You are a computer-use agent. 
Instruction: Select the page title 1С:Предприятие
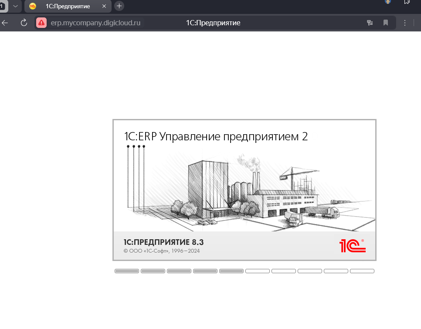point(213,23)
